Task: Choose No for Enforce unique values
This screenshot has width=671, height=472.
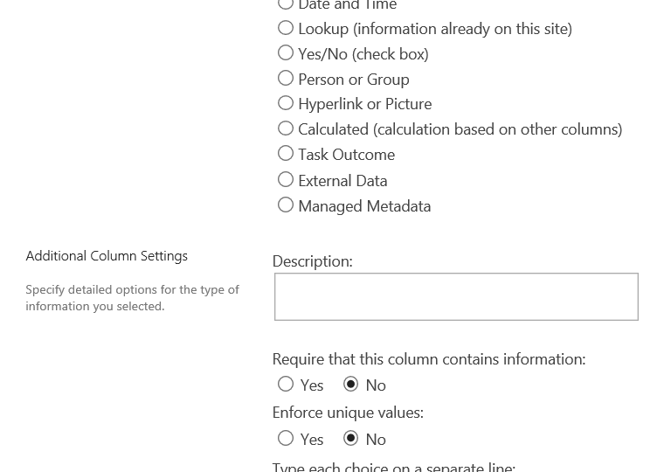Action: [351, 438]
